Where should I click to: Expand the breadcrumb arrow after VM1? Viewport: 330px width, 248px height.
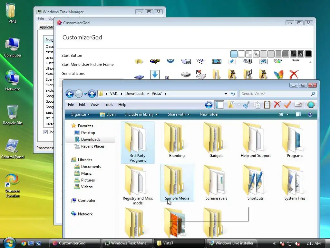coord(121,94)
